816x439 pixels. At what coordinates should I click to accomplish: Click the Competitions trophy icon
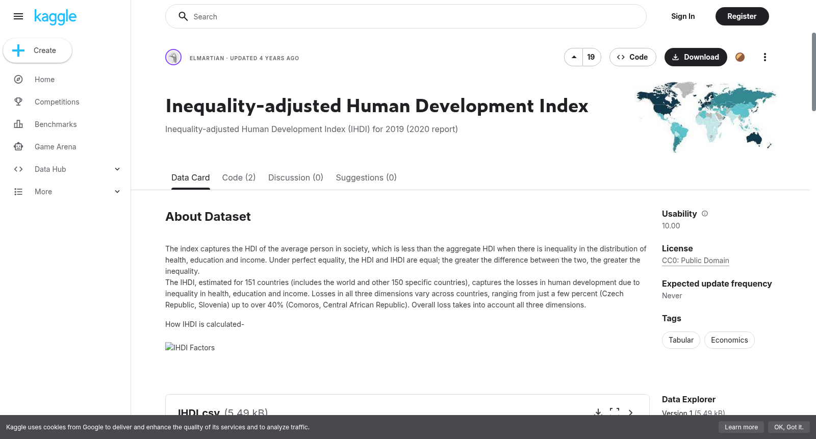(18, 102)
